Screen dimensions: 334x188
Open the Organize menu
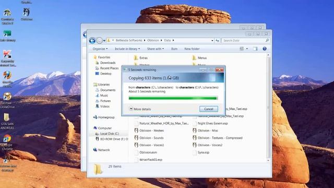click(100, 49)
